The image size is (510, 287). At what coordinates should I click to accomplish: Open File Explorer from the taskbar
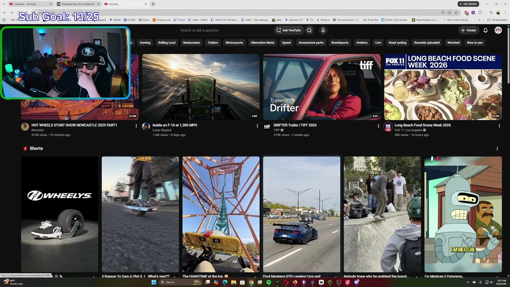[233, 282]
